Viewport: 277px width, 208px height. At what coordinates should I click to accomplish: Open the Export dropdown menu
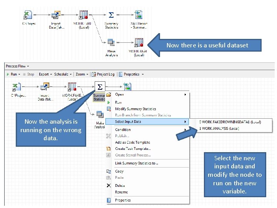tap(45, 74)
